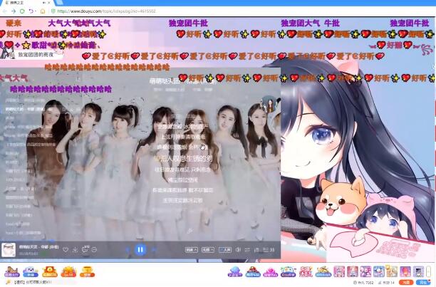Select the second square anime gift thumbnail
The height and width of the screenshot is (287, 436).
tap(353, 271)
